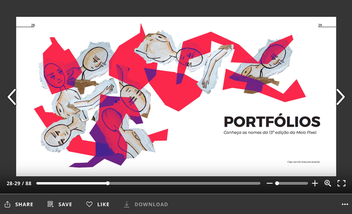Click page number 29 at top right
The width and height of the screenshot is (352, 214).
[320, 26]
